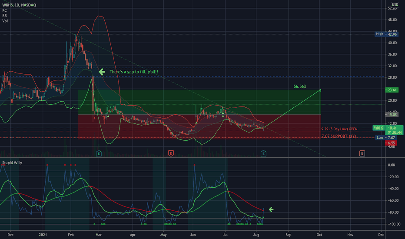Click the Low 7.07 price label
This screenshot has height=239, width=405.
[386, 138]
